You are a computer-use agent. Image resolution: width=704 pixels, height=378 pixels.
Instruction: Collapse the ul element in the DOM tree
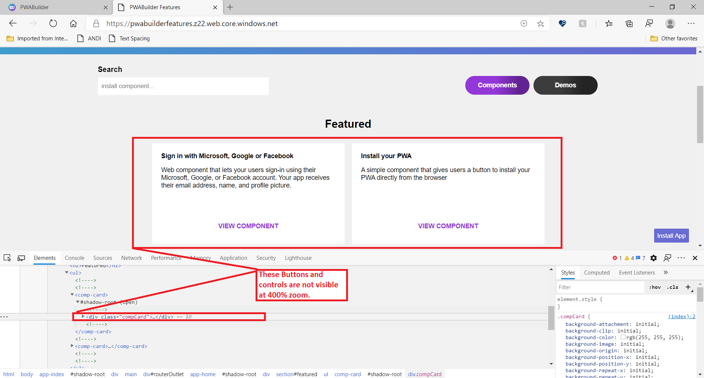coord(67,273)
